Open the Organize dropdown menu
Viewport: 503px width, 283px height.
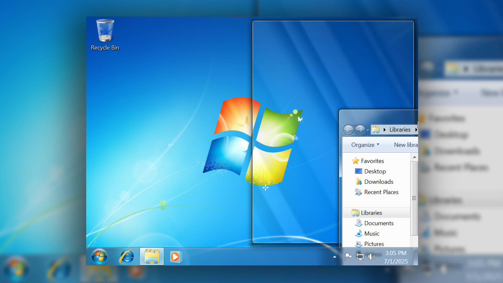click(x=365, y=145)
